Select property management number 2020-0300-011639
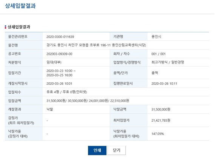The image size is (219, 161). click(x=60, y=37)
